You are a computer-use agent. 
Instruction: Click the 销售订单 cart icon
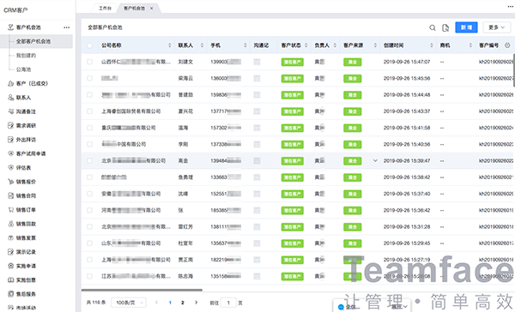11,210
